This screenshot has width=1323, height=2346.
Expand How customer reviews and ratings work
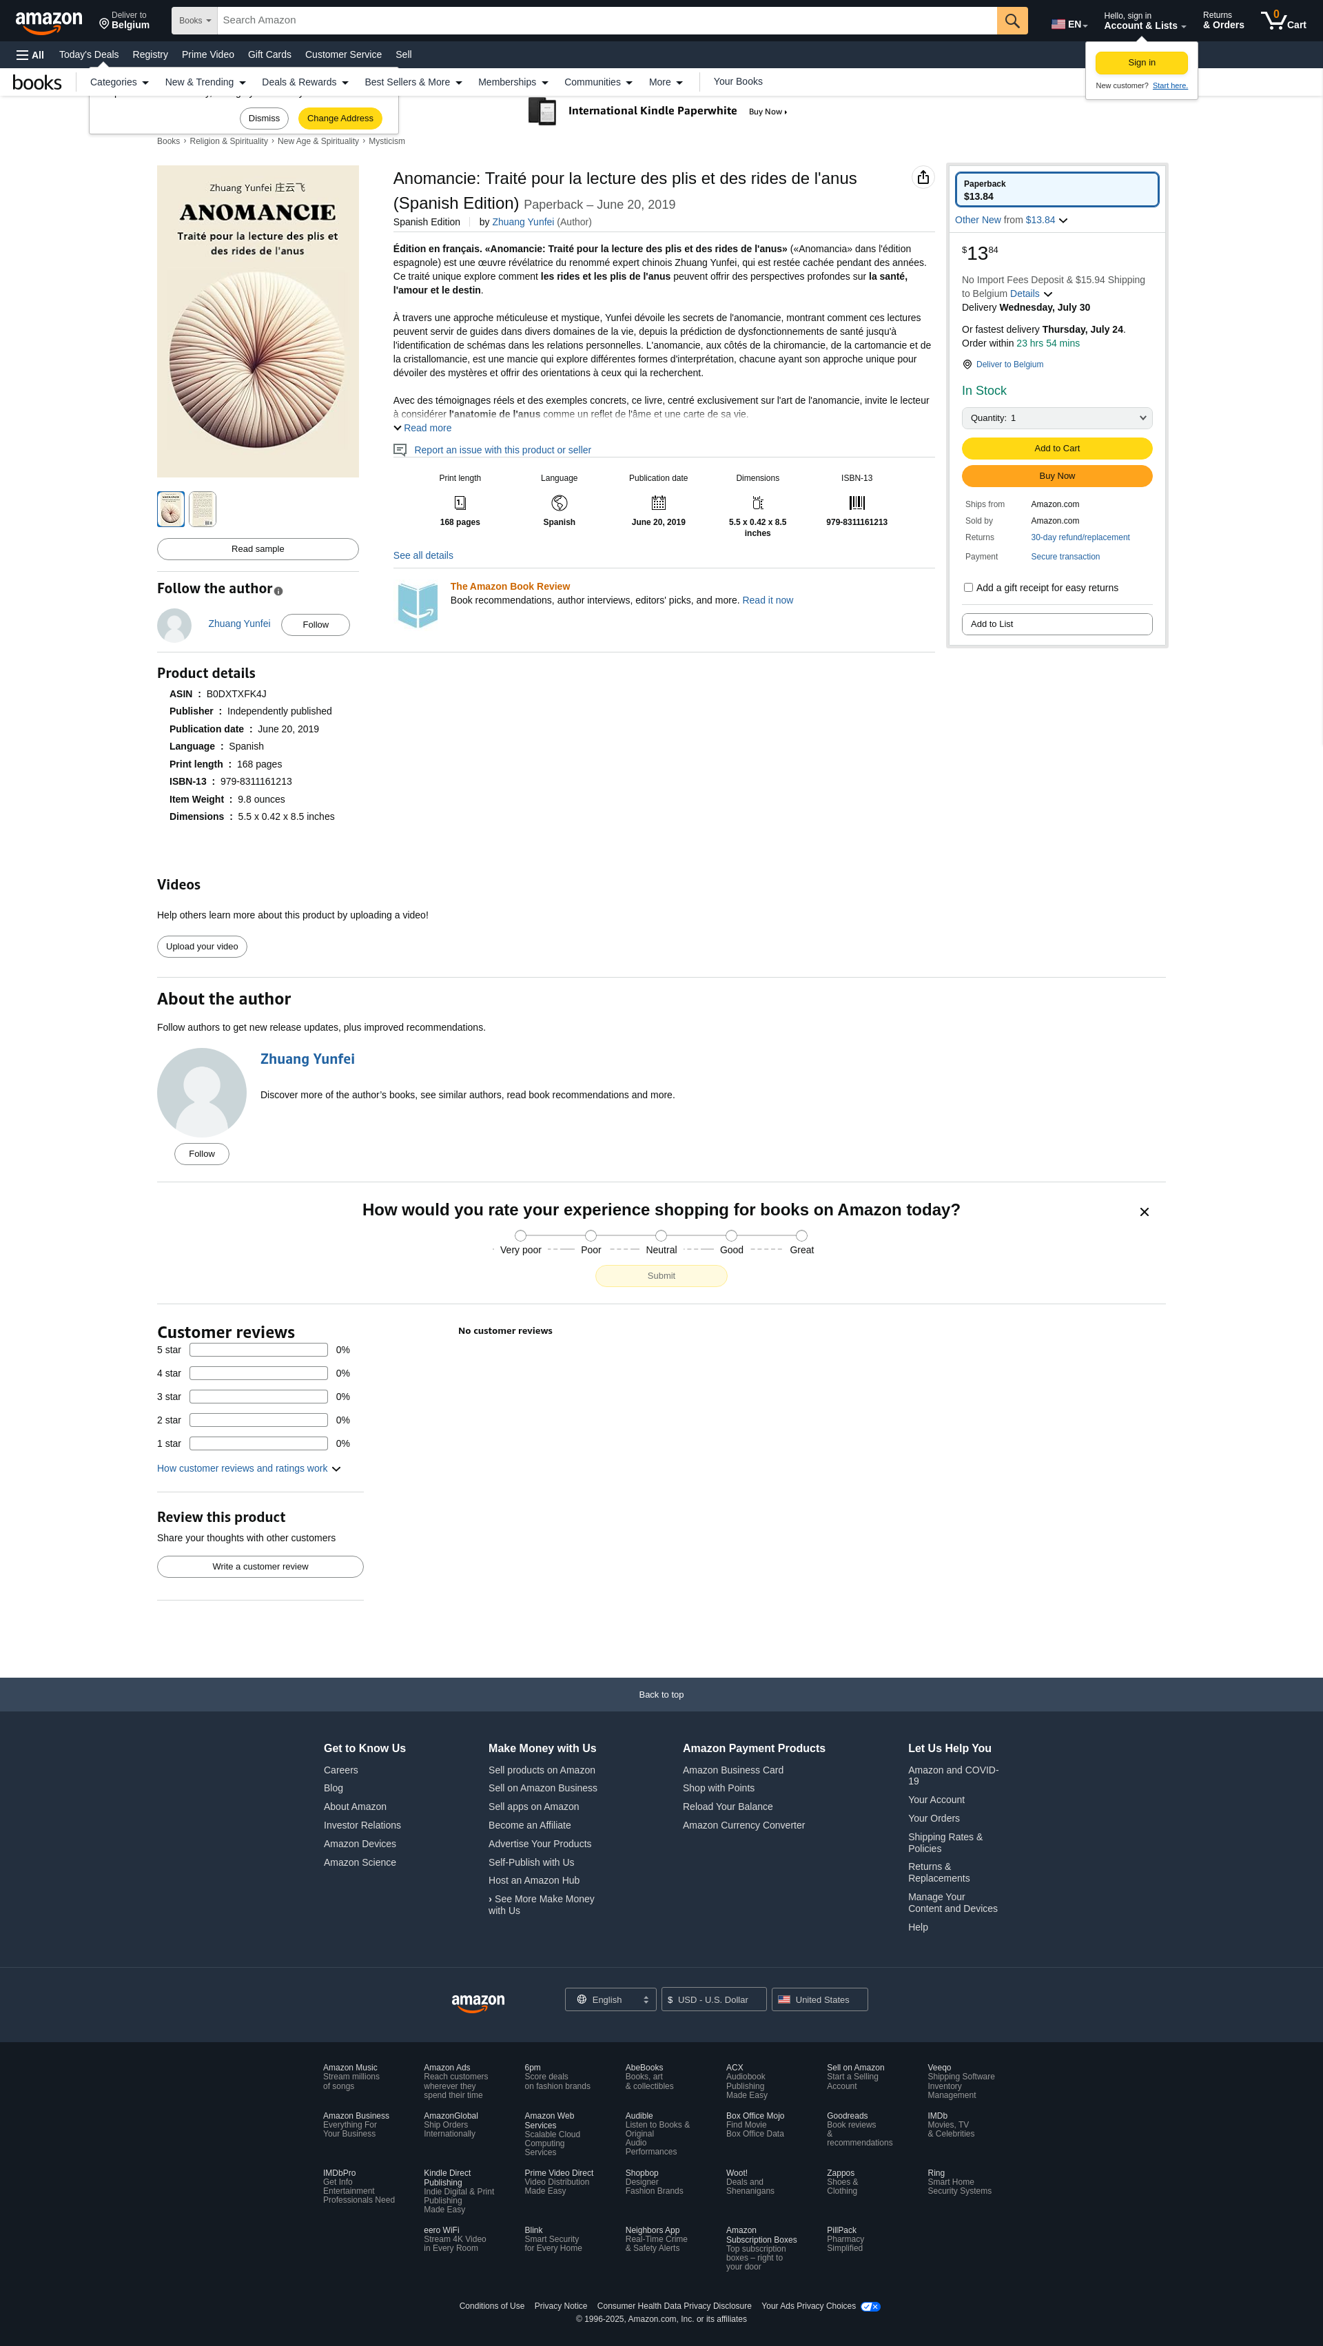click(249, 1468)
